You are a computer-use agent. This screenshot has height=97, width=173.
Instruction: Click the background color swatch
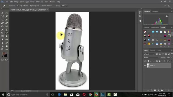[x=6, y=56]
